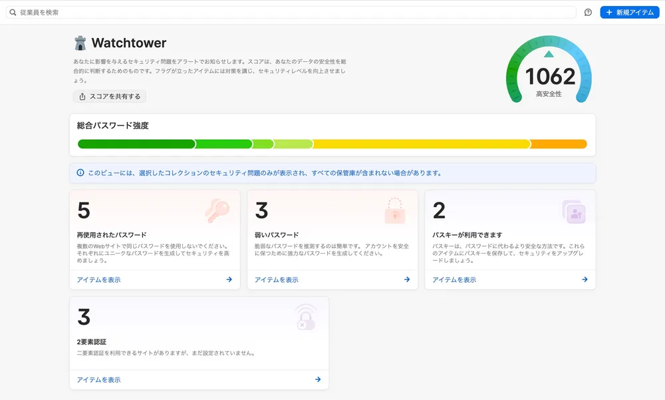The height and width of the screenshot is (400, 665).
Task: Click the arrow icon on weak passwords card
Action: coord(406,280)
